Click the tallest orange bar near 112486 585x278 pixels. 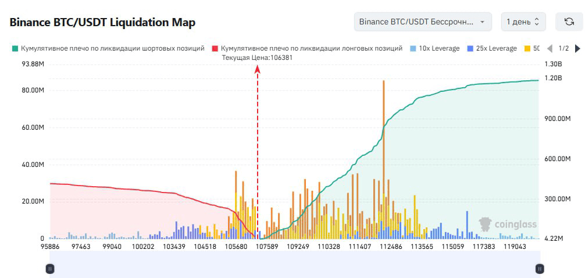[x=383, y=159]
